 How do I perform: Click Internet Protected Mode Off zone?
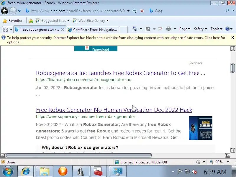(x=141, y=162)
